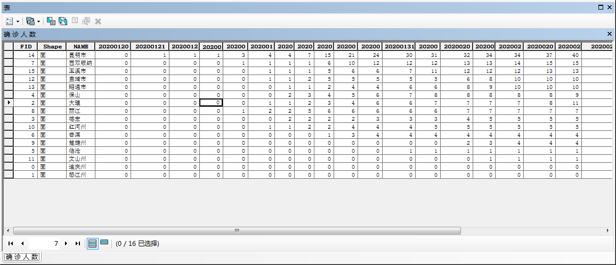616x265 pixels.
Task: Click the Switch Selection icon
Action: (63, 21)
